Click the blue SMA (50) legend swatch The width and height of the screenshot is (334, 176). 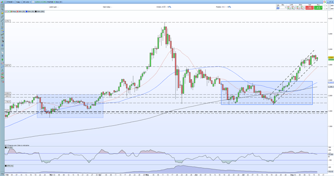click(27, 11)
